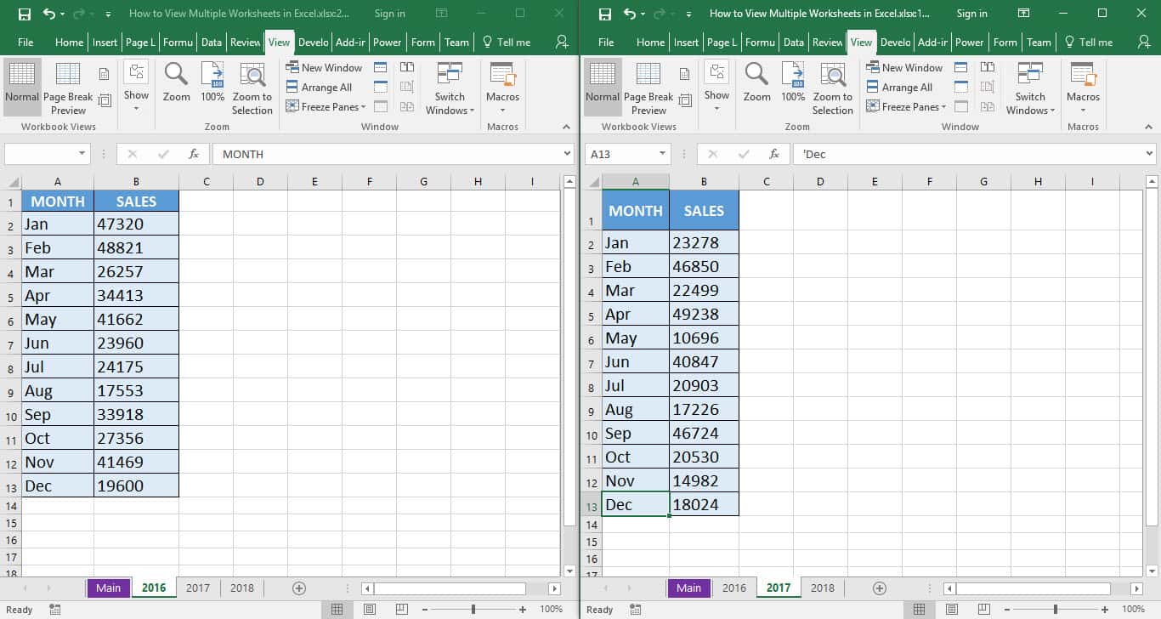1161x619 pixels.
Task: Open Custom Views in the left window
Action: click(105, 100)
